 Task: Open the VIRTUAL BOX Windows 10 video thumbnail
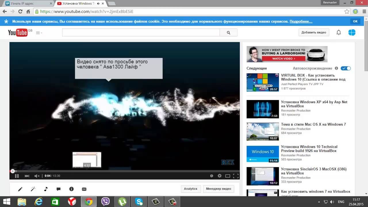click(x=263, y=83)
